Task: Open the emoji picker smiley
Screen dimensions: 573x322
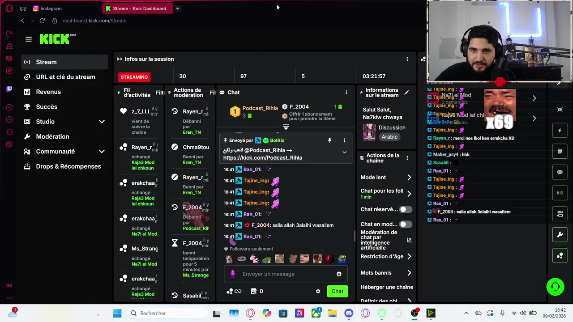Action: [339, 274]
